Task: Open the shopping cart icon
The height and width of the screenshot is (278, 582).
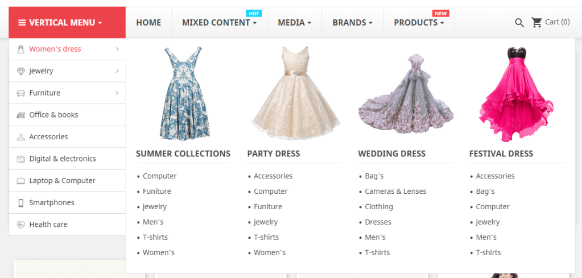Action: pyautogui.click(x=536, y=22)
